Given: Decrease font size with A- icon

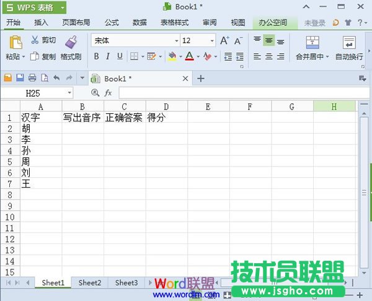Looking at the screenshot, I should (x=238, y=41).
